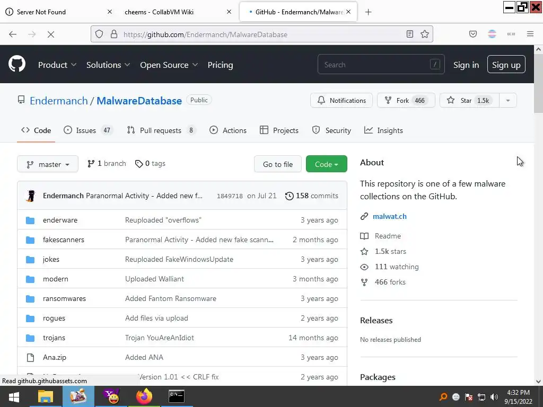Stop page loading with the X button

pyautogui.click(x=51, y=34)
